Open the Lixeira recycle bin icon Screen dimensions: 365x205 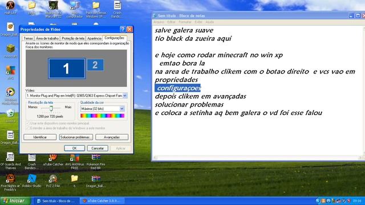(x=10, y=116)
